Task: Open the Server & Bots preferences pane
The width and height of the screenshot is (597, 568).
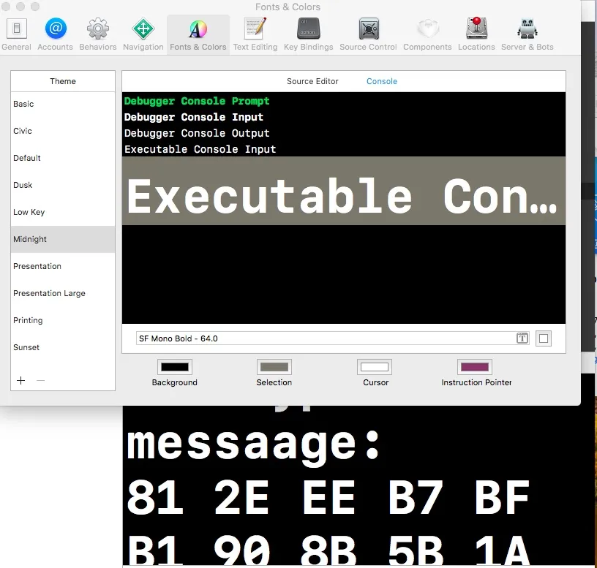Action: 527,34
